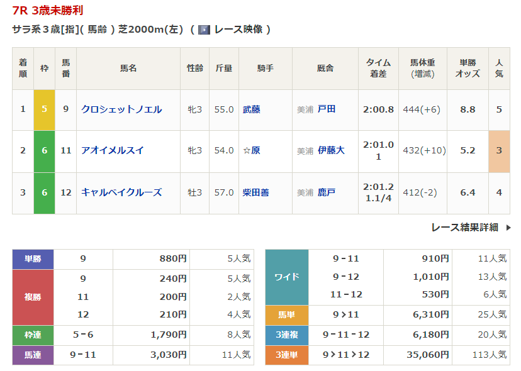Image resolution: width=521 pixels, height=371 pixels.
Task: View jockey 武藤 profile
Action: click(252, 109)
